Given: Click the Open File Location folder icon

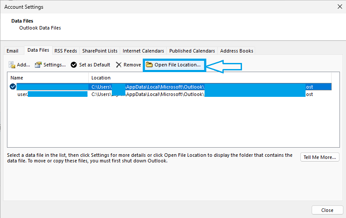Looking at the screenshot, I should point(149,65).
